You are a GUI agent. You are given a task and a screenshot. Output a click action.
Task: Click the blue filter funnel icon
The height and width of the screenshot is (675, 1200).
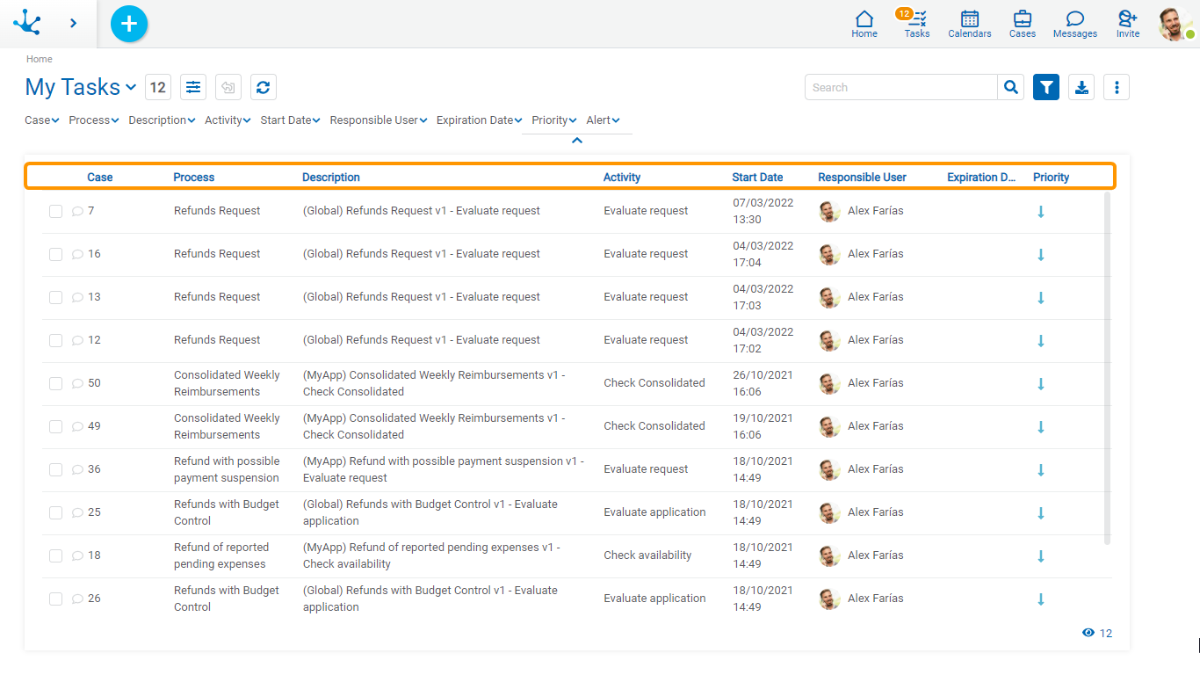(1046, 87)
